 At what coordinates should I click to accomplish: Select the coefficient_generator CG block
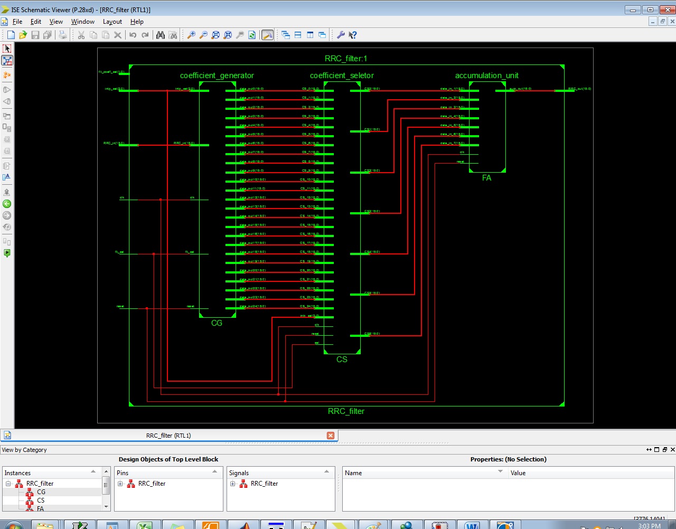(217, 200)
